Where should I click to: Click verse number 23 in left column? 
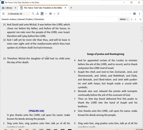coord(4,59)
